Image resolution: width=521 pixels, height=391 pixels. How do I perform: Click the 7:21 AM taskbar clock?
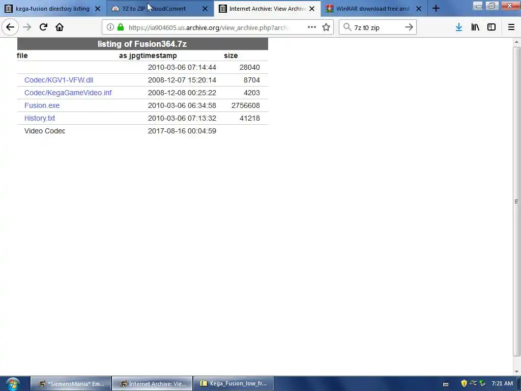pyautogui.click(x=502, y=383)
